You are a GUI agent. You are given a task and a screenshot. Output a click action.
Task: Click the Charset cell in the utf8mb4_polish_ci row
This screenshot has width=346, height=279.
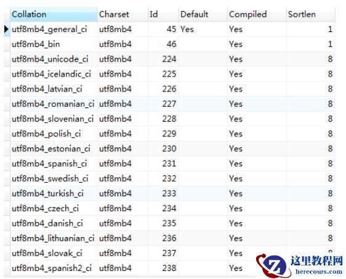[x=123, y=134]
